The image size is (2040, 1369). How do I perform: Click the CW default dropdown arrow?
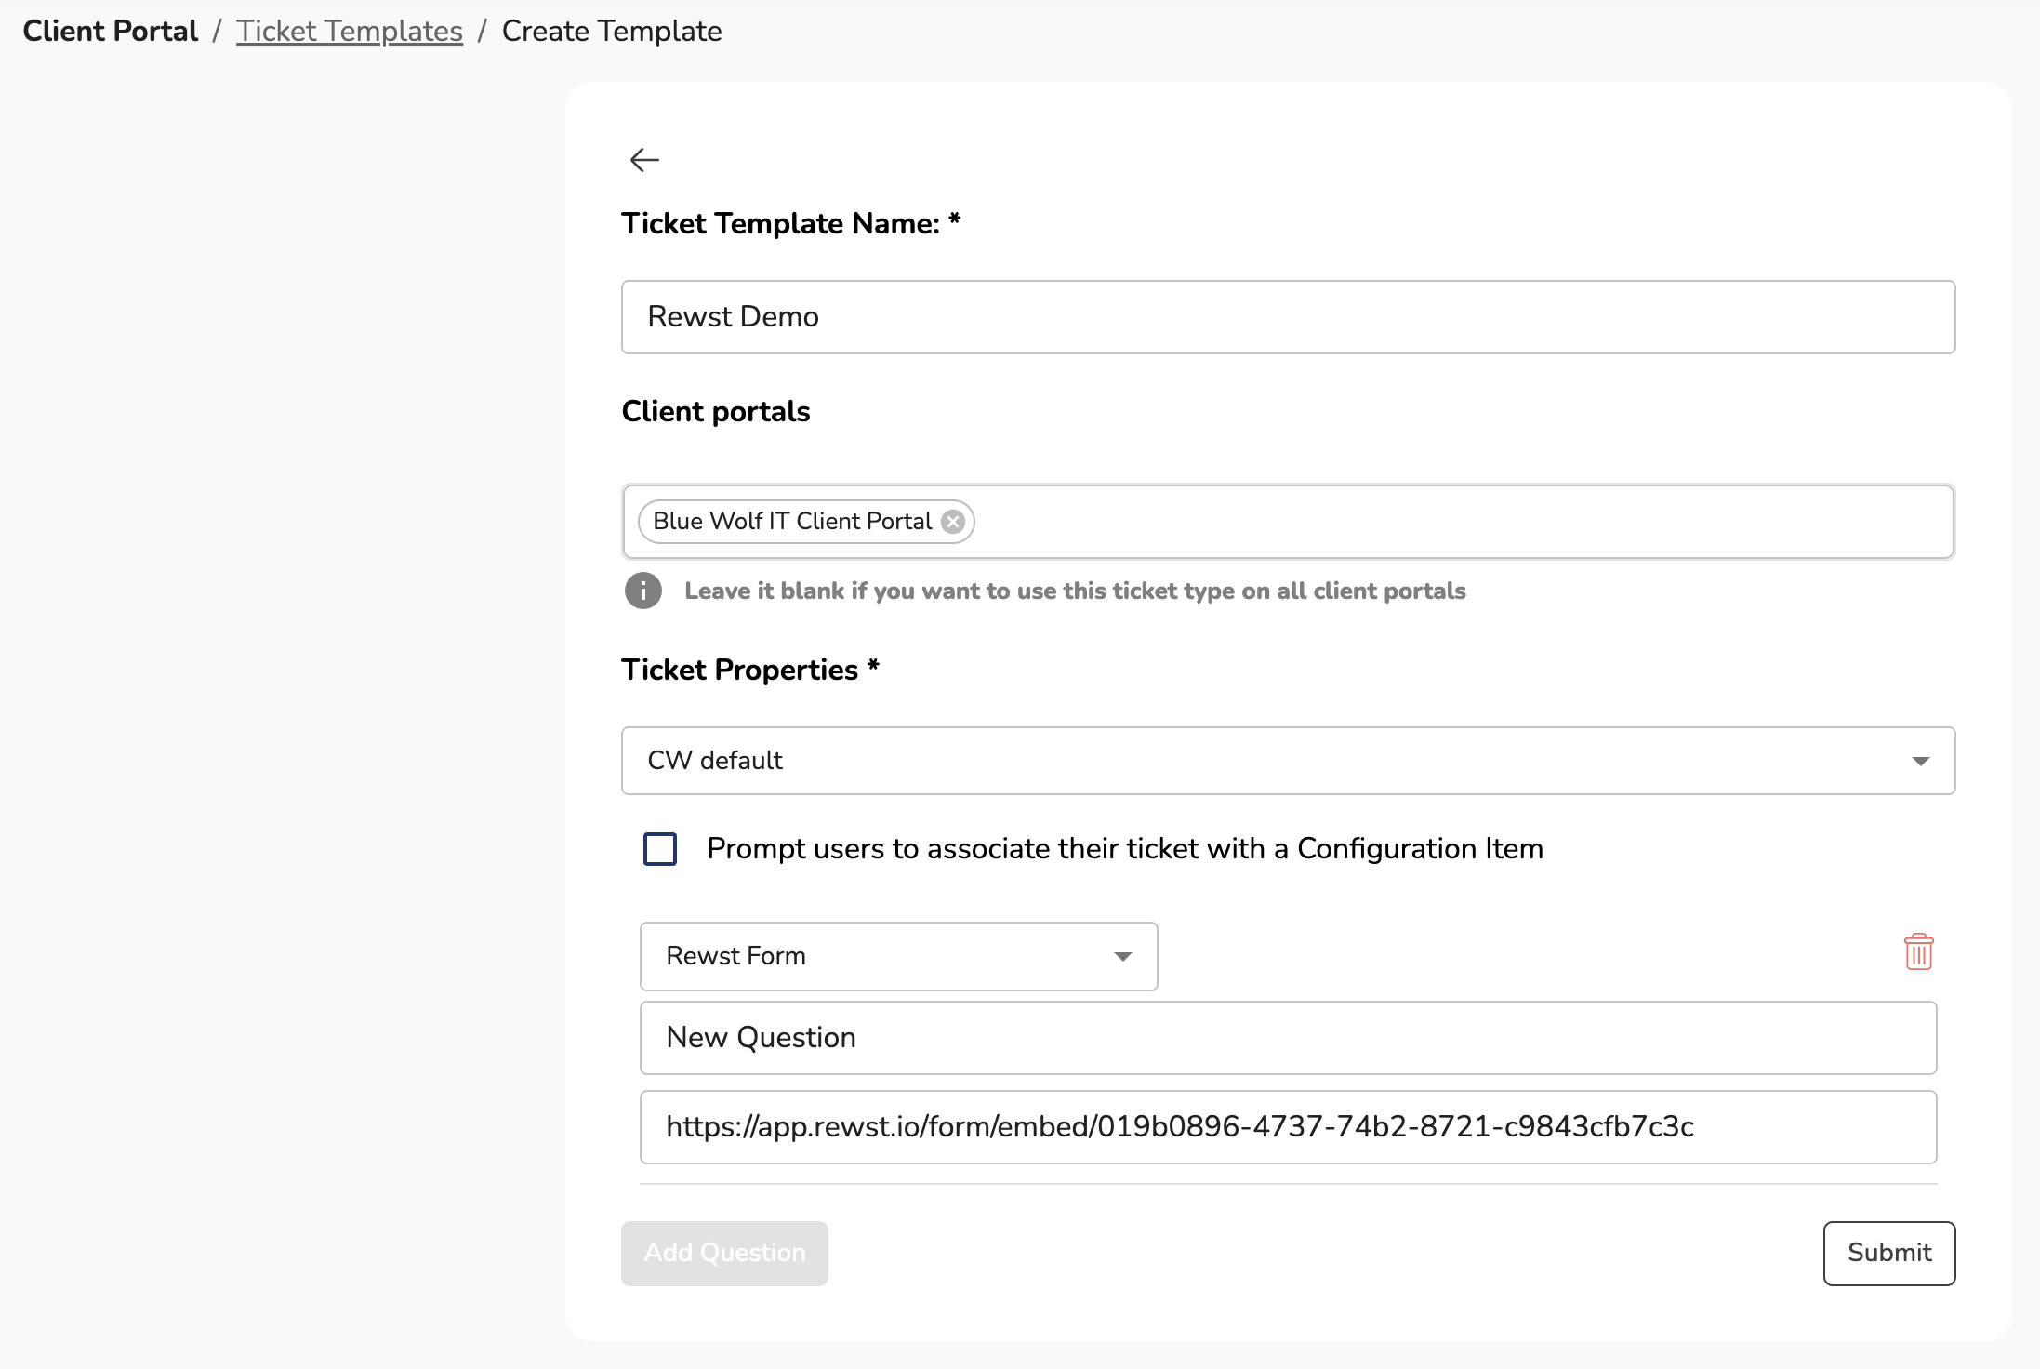point(1920,761)
